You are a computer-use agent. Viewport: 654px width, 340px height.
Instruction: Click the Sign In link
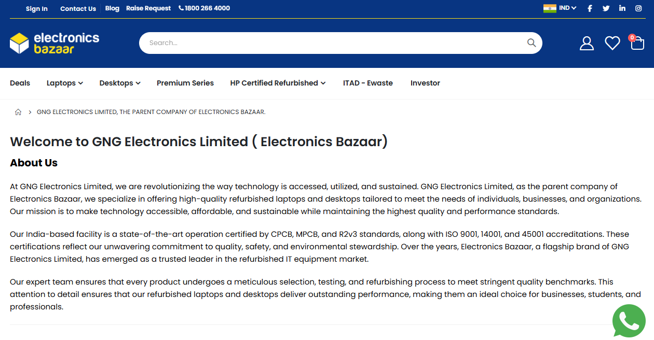[36, 8]
